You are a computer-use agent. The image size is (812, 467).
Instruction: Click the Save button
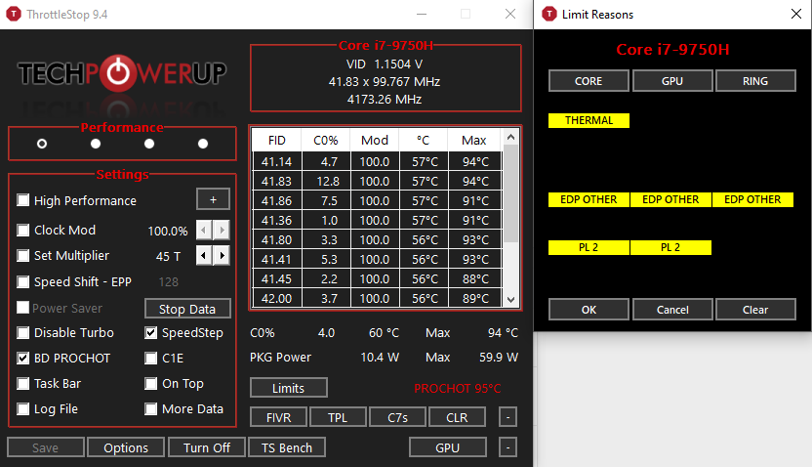[x=46, y=447]
